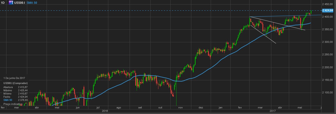
Task: Click the 2 450,00 price axis label
Action: pos(328,4)
